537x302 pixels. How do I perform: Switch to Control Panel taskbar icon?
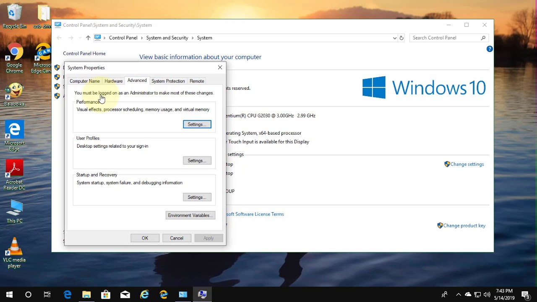[183, 294]
